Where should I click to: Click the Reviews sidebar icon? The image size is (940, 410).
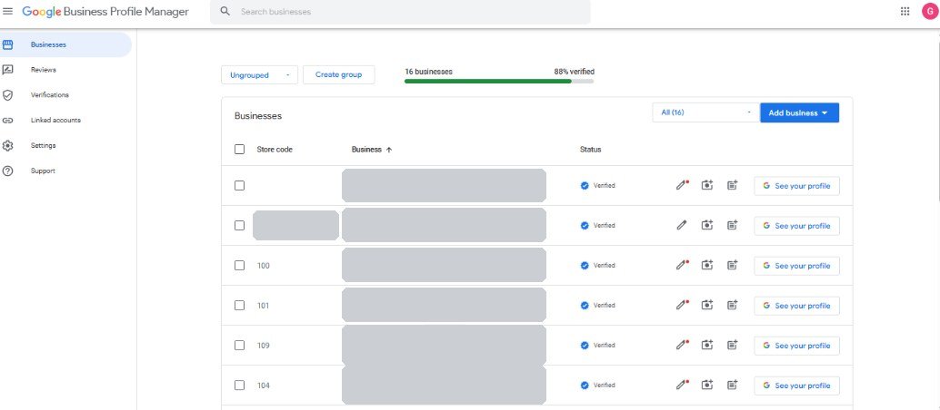(8, 70)
